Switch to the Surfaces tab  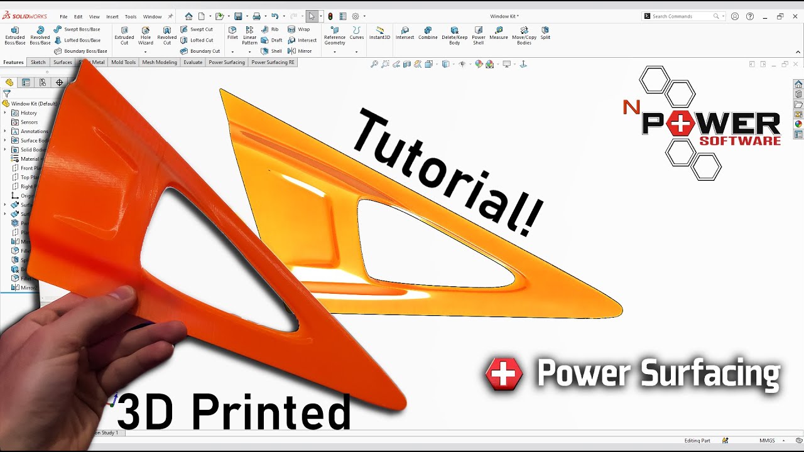[x=63, y=62]
